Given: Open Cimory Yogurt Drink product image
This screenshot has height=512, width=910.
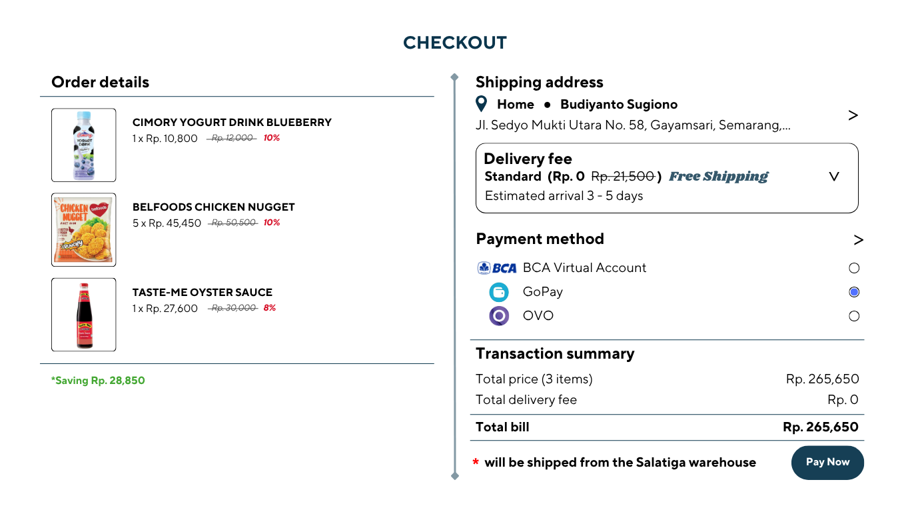Looking at the screenshot, I should point(84,145).
